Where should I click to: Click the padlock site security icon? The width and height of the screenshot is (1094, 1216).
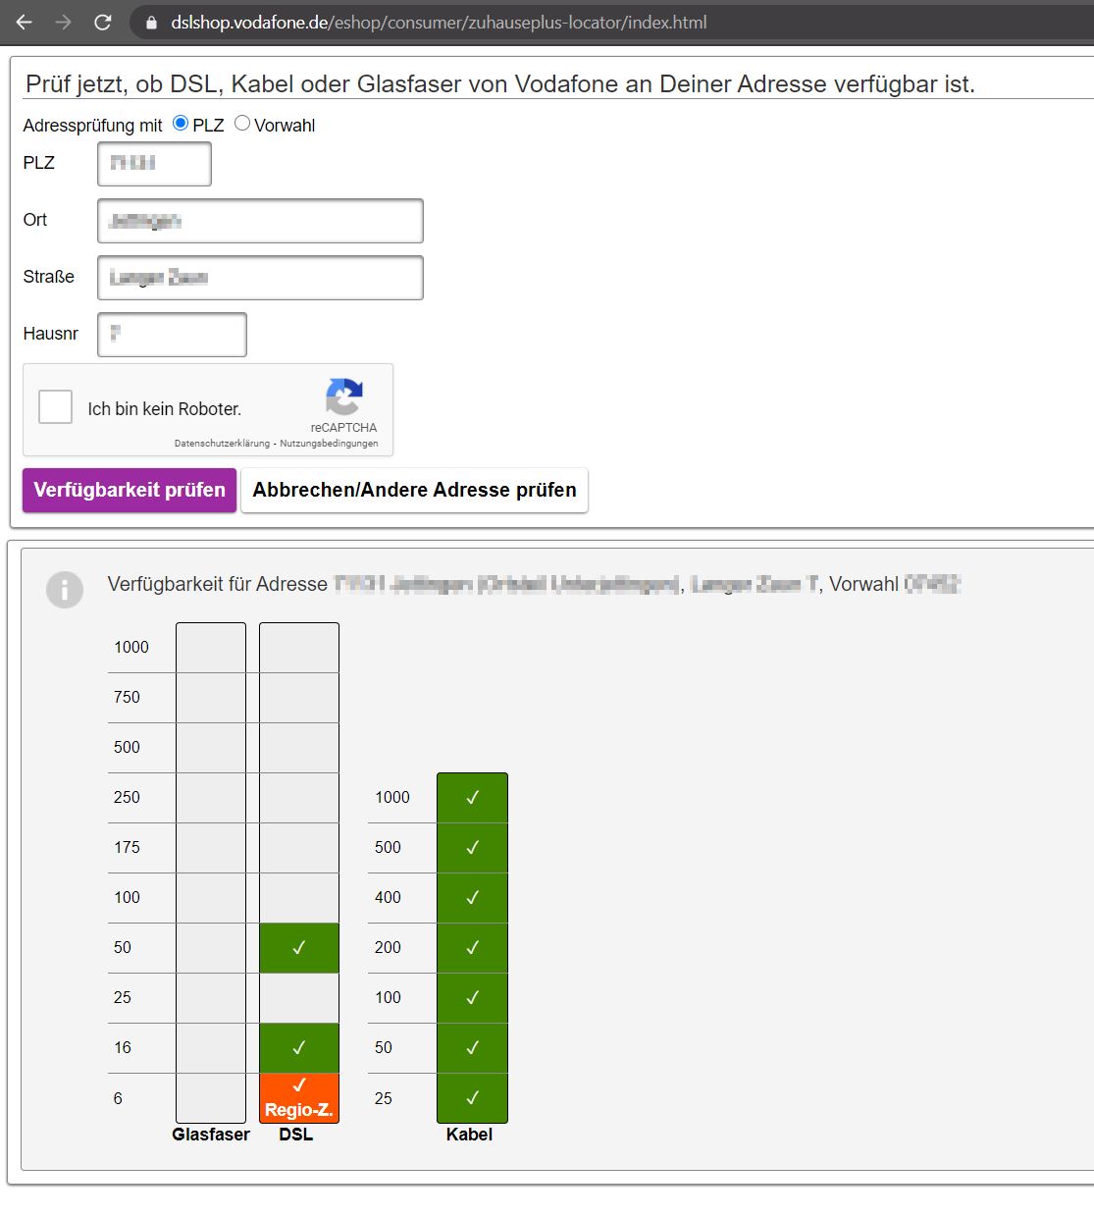151,23
